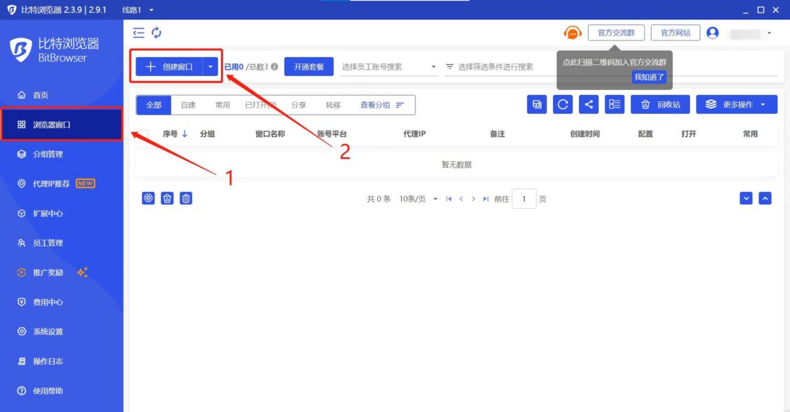790x412 pixels.
Task: Click the 开通套餐 button
Action: click(309, 67)
